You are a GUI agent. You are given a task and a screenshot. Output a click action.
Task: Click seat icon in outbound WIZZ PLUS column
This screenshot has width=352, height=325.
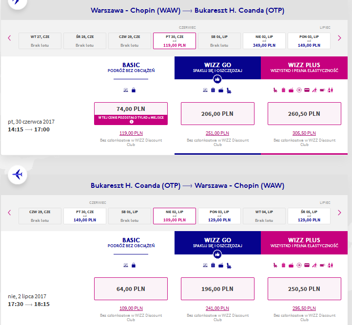point(275,90)
